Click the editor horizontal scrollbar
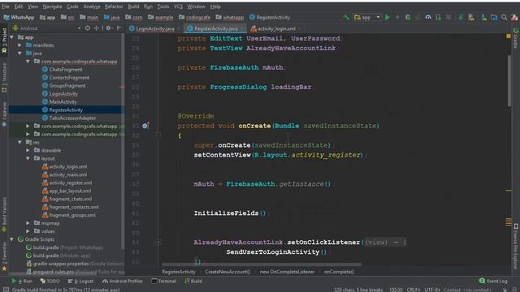This screenshot has width=520, height=292. pos(262,264)
